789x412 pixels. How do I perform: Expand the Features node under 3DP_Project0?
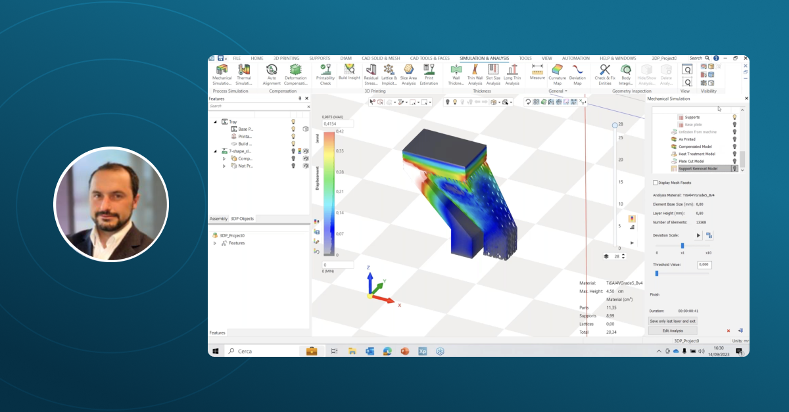215,243
